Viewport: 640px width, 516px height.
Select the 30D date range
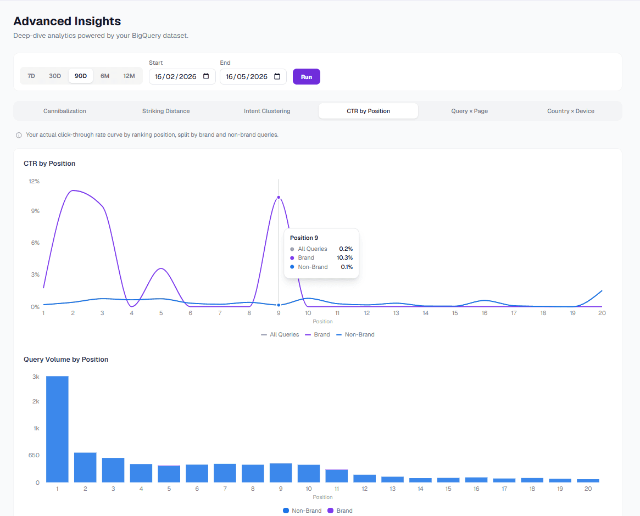[x=55, y=76]
